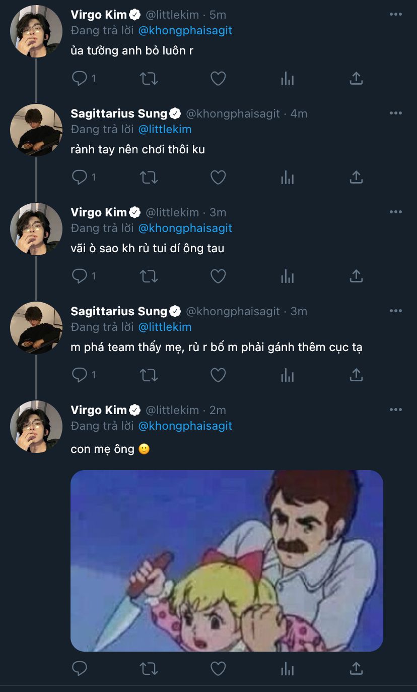Reply to the "vãi ò sao kh rủ tui" tweet
This screenshot has width=417, height=692.
[80, 276]
